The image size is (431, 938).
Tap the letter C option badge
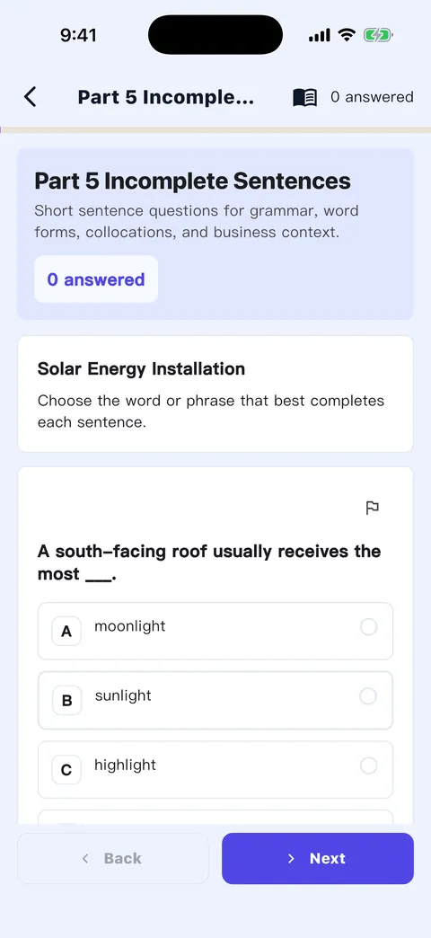click(66, 770)
